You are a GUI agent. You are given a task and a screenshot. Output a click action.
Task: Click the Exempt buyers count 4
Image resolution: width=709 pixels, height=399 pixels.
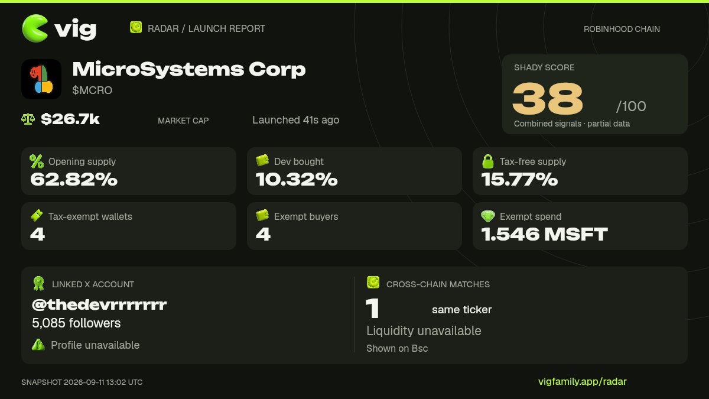pos(264,234)
